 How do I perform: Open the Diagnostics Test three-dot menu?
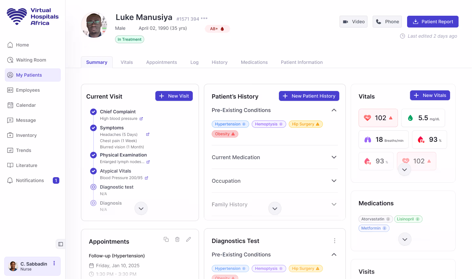pyautogui.click(x=334, y=241)
